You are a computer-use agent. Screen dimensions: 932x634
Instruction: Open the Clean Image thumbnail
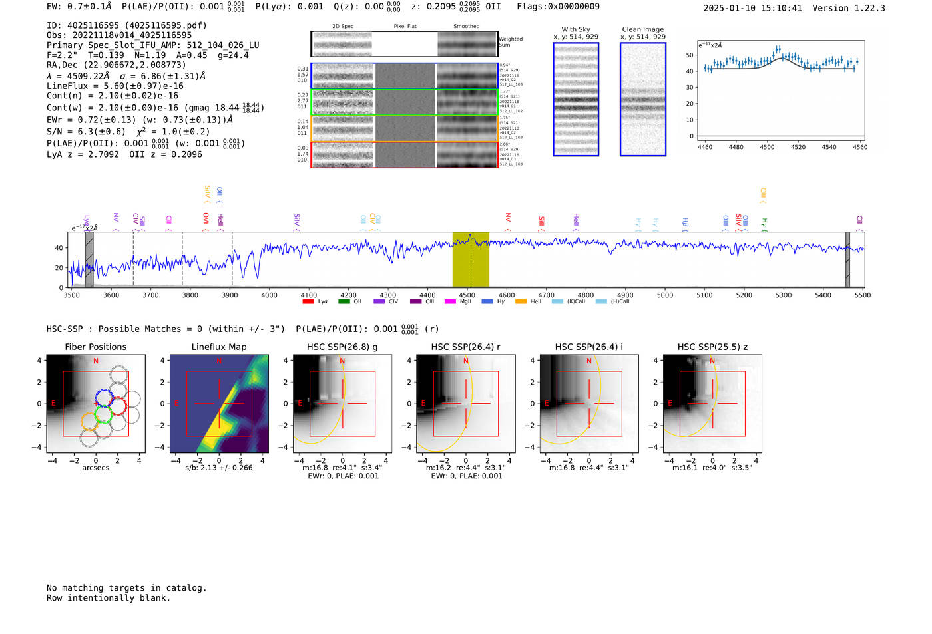pyautogui.click(x=643, y=99)
